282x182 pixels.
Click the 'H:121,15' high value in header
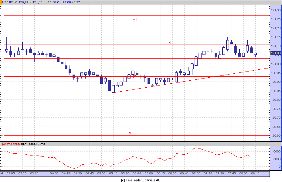coord(35,2)
